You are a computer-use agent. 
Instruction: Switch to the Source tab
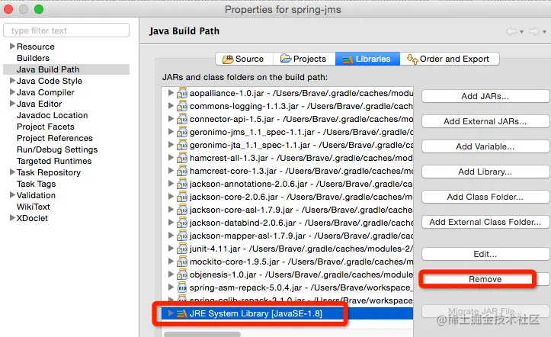click(244, 59)
